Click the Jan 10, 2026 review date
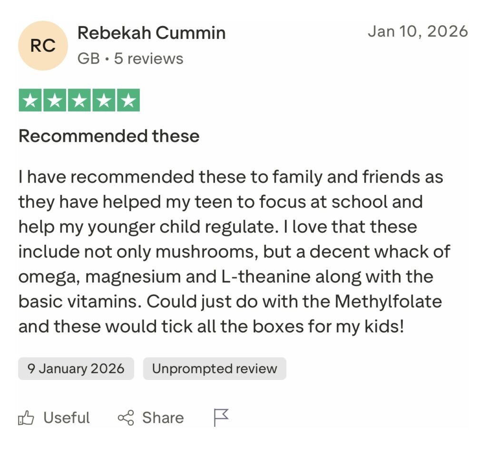487x454 pixels. [418, 31]
